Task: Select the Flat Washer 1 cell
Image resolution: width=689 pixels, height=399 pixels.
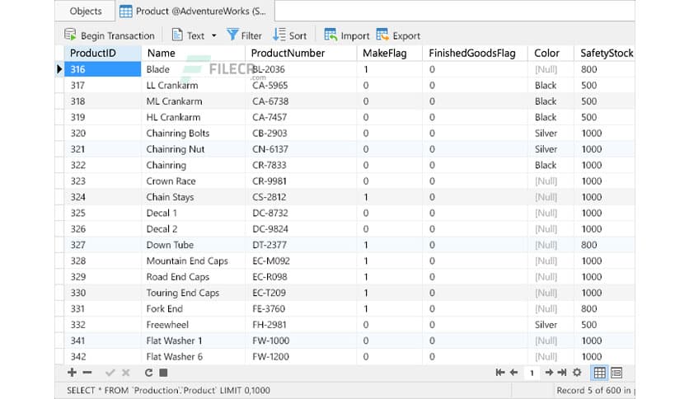Action: pyautogui.click(x=194, y=340)
